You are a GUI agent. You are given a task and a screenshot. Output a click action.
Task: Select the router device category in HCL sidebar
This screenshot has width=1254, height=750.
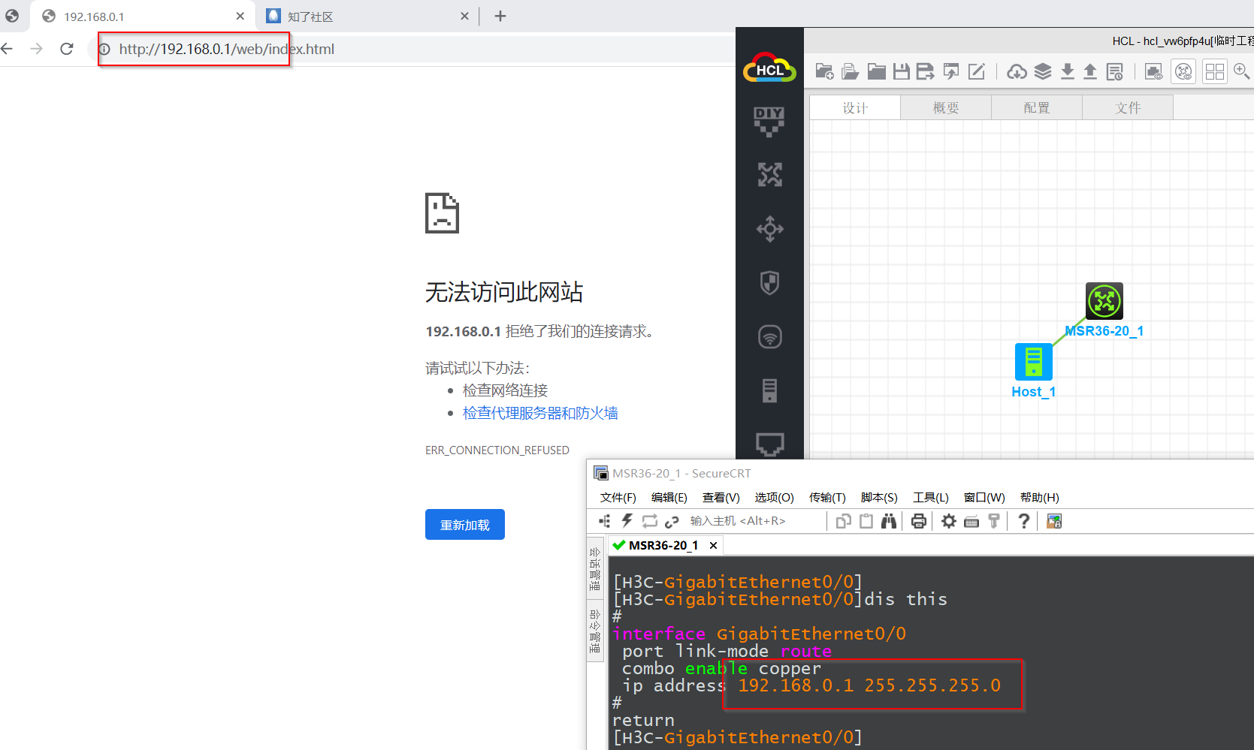[x=769, y=175]
